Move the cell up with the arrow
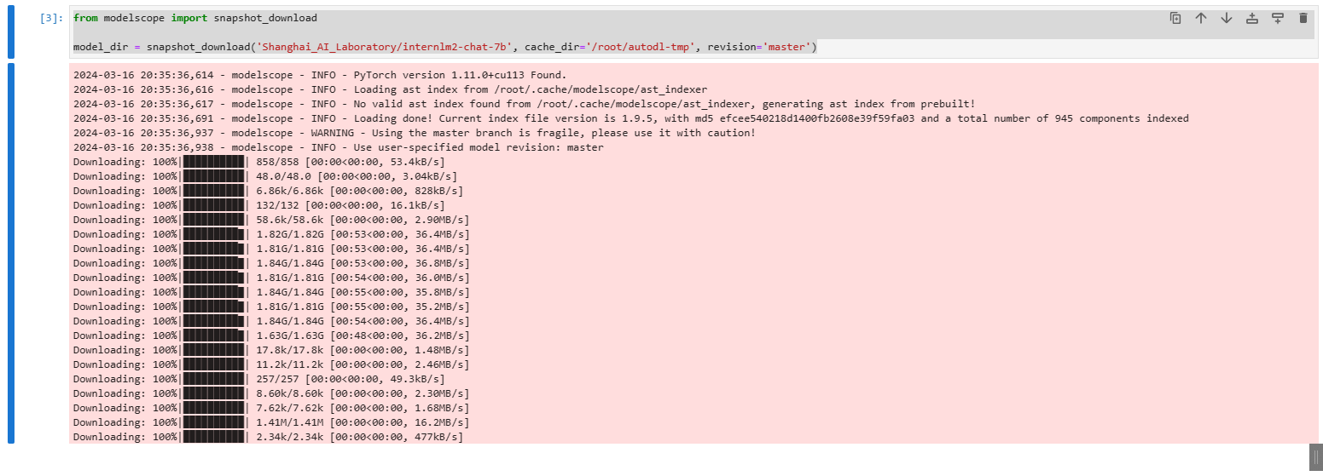 point(1200,18)
